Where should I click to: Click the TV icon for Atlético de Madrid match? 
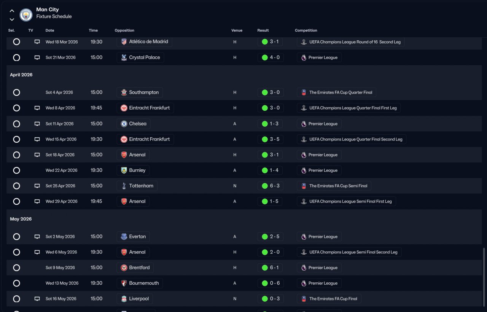(37, 42)
